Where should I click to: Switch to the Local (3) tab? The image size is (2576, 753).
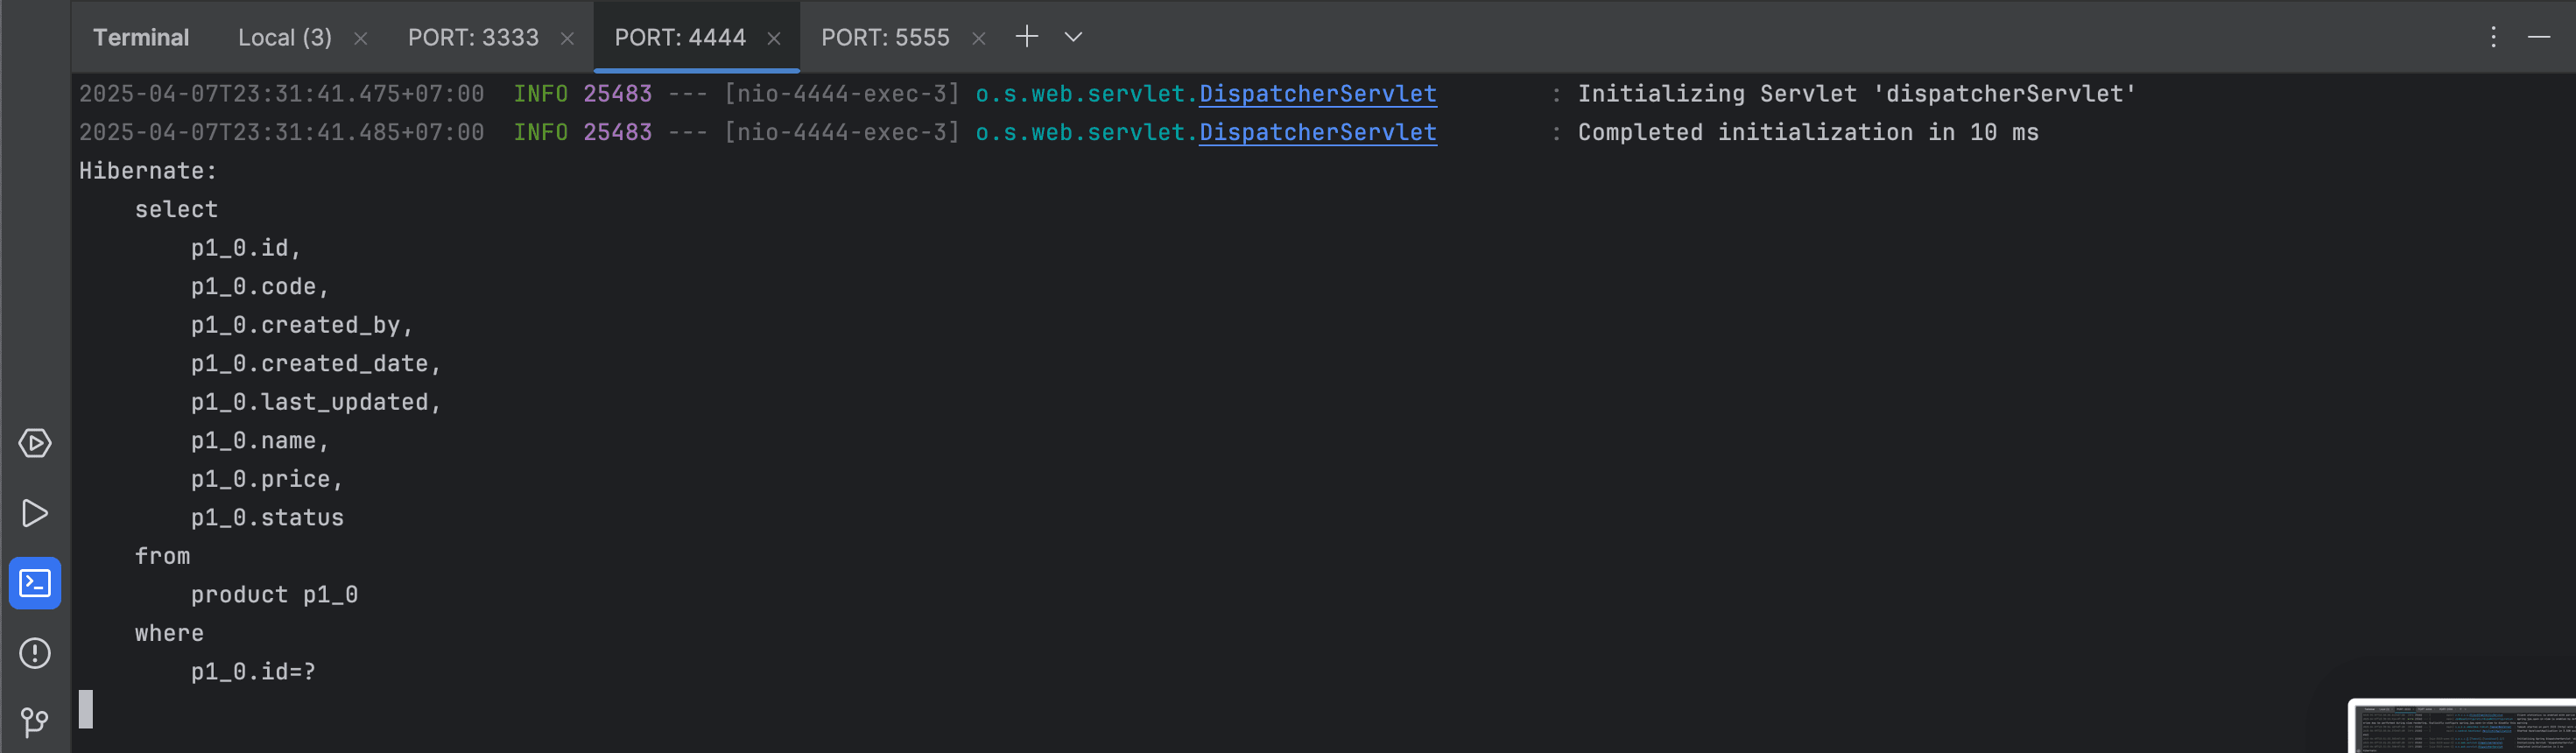[285, 37]
